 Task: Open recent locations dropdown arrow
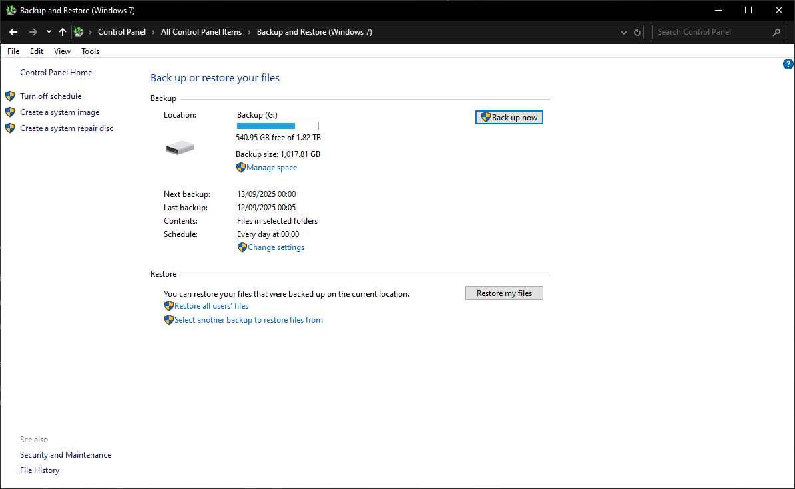coord(49,32)
